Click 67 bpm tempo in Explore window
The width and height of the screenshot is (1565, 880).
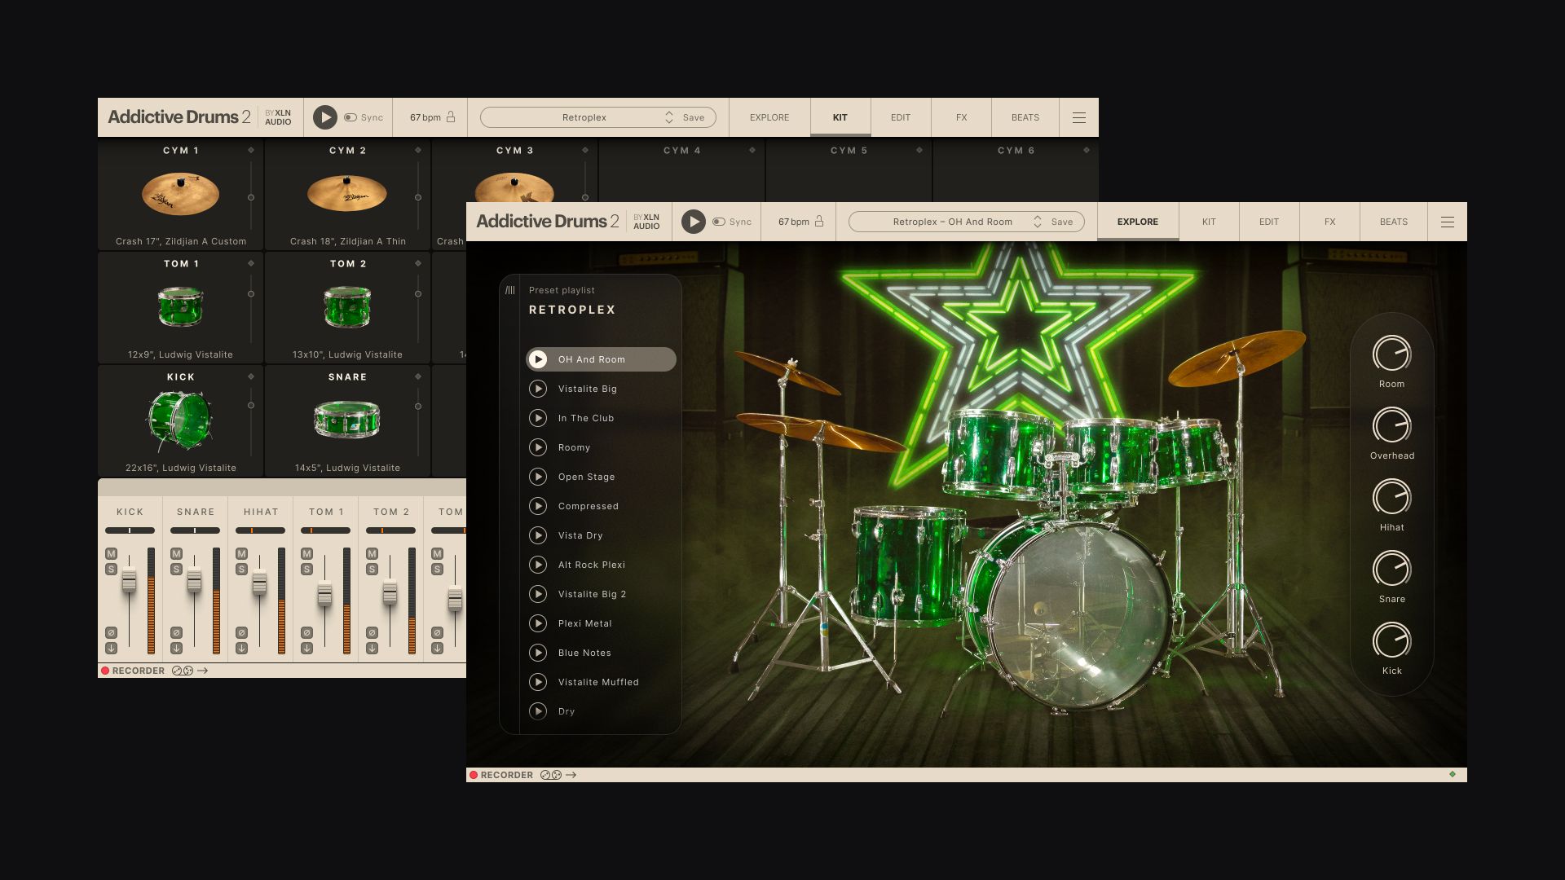tap(793, 222)
